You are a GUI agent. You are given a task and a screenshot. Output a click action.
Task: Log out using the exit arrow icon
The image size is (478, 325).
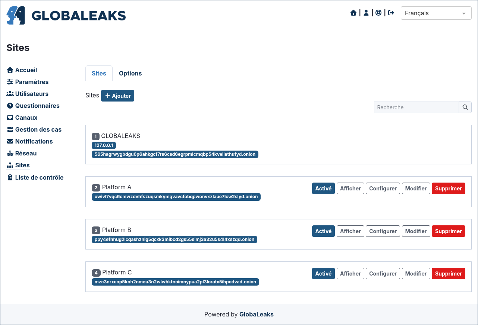pos(391,13)
